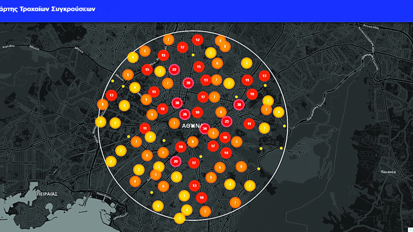Viewport: 413px width, 232px height.
Task: Click the 19 cluster beside the 8 marker
Action: (x=181, y=147)
